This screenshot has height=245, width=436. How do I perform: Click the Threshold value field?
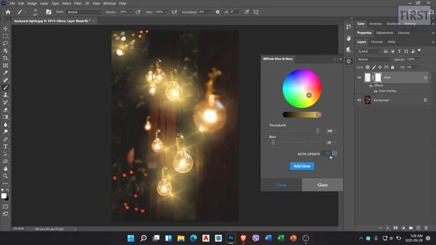tap(330, 131)
